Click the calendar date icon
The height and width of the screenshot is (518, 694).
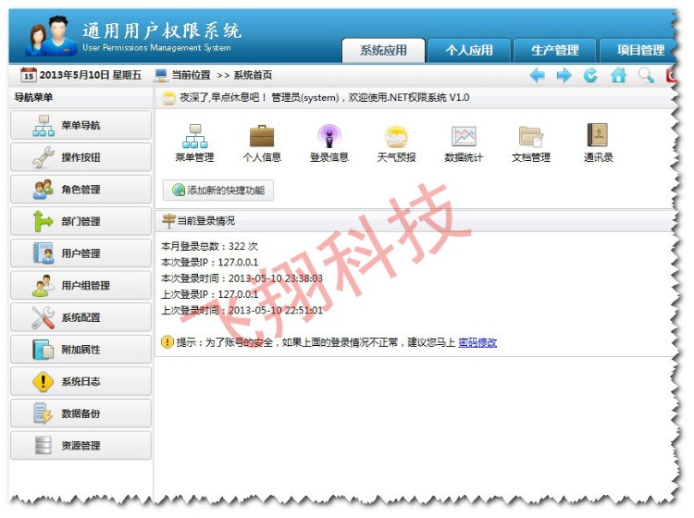(29, 75)
